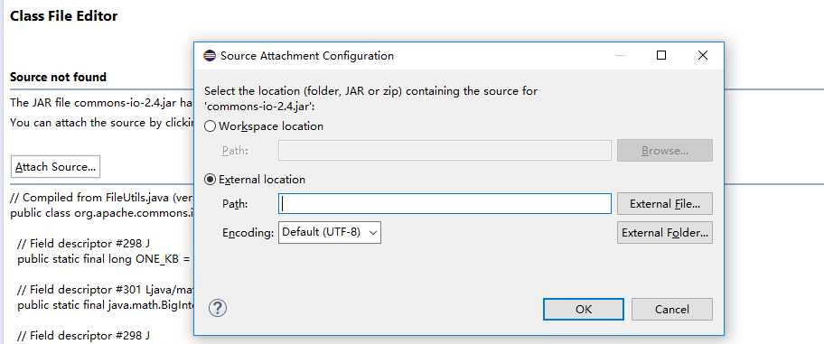This screenshot has width=824, height=344.
Task: Focus the External location Path text field
Action: pos(445,204)
